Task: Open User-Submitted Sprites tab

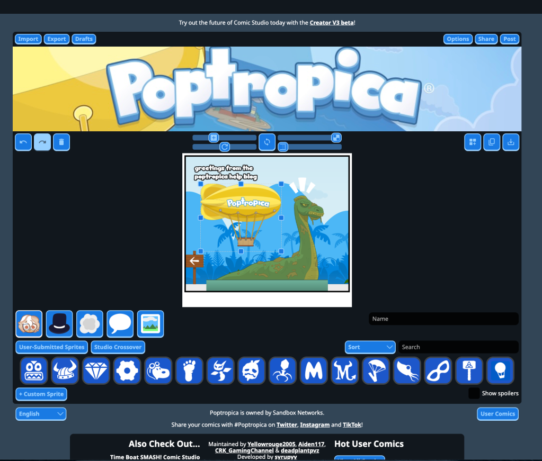Action: [x=51, y=347]
